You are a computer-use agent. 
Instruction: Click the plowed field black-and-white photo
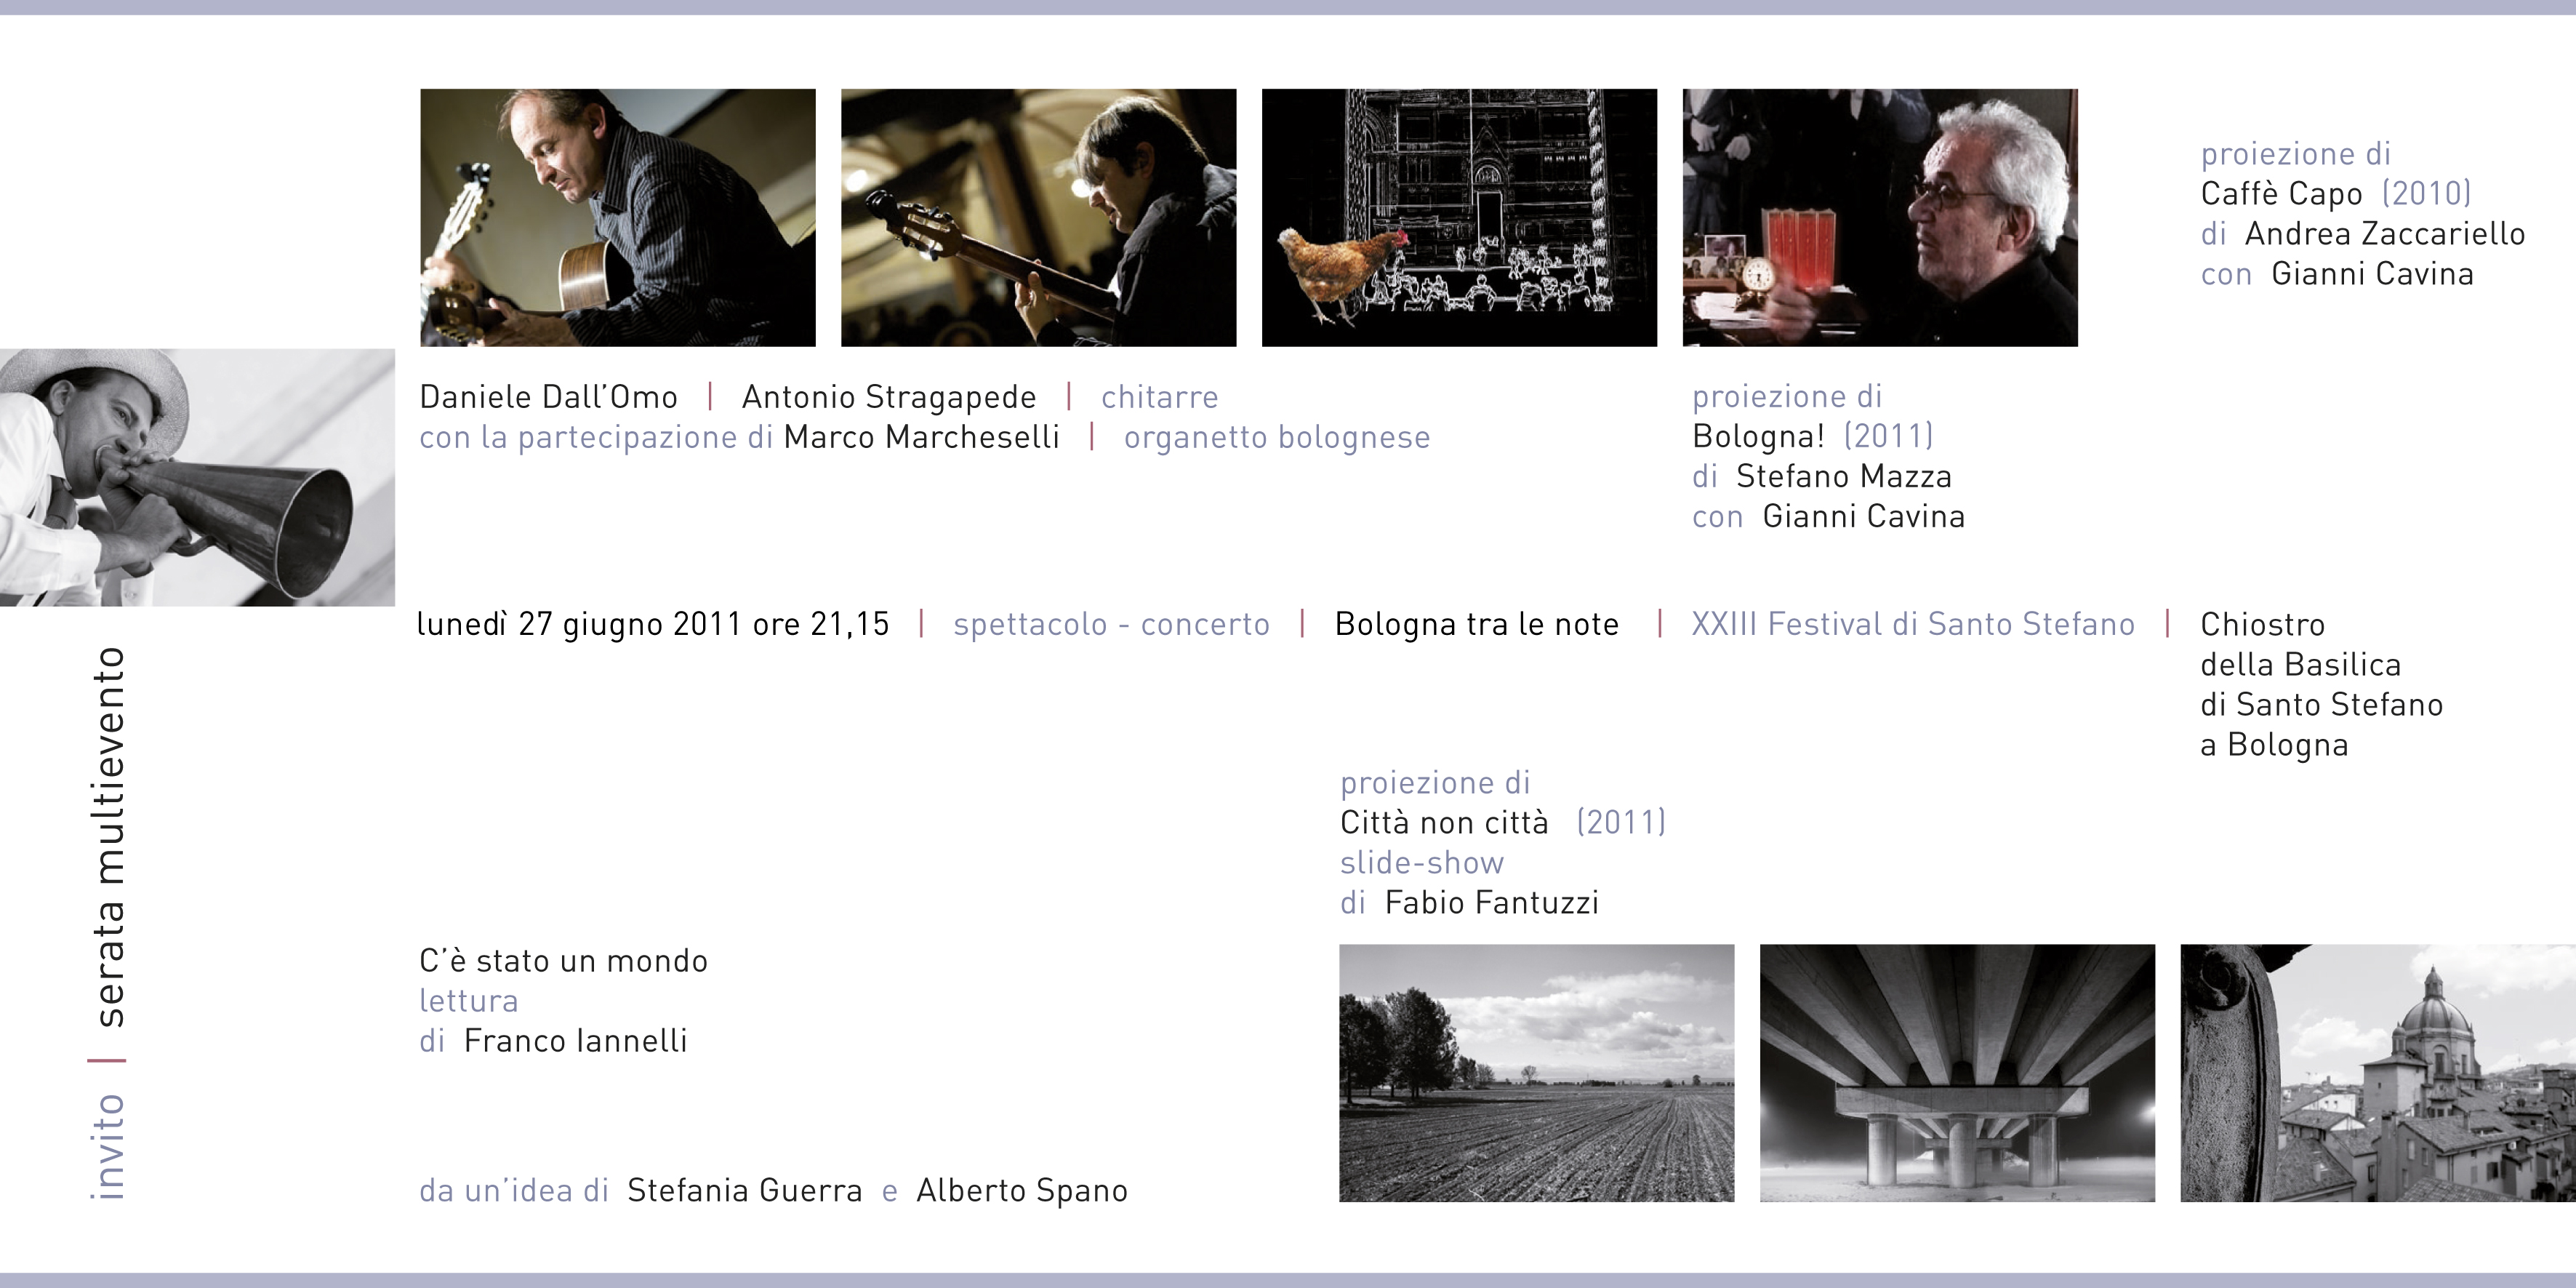[x=1536, y=1072]
